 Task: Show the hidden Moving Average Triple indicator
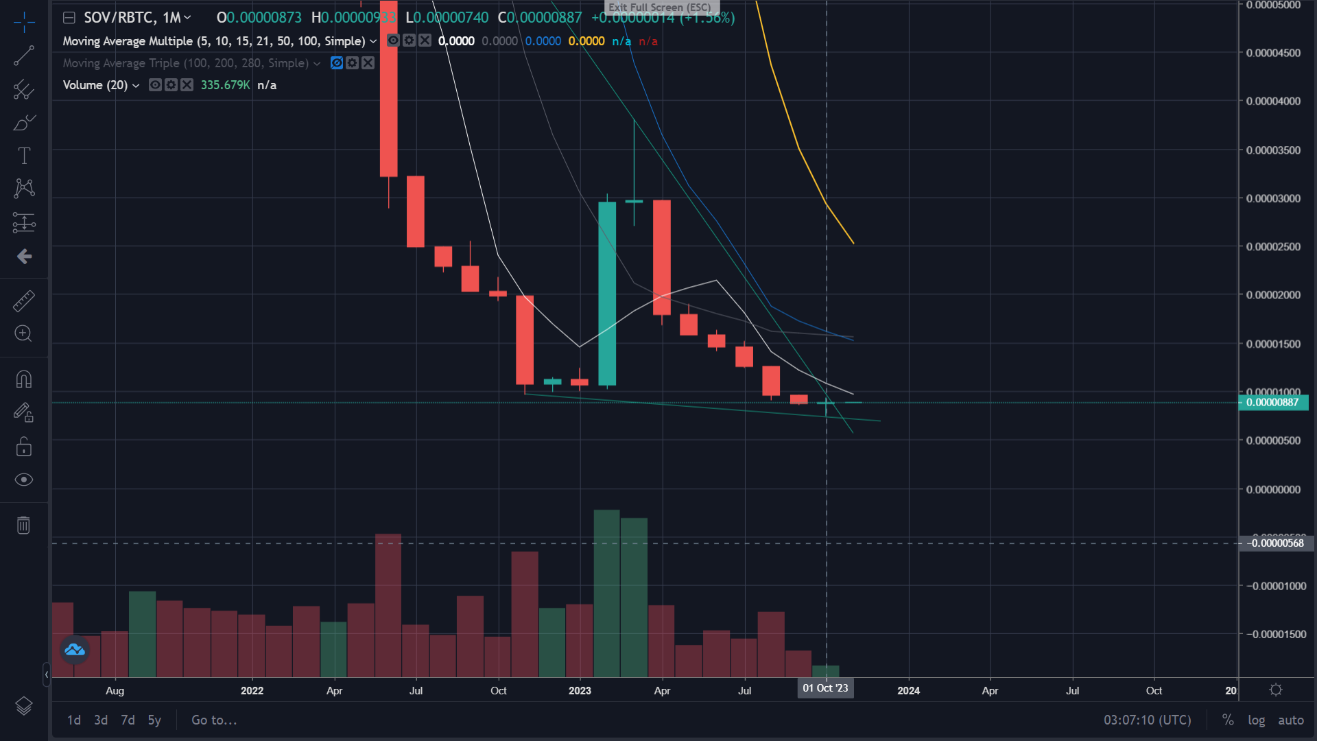pos(336,63)
